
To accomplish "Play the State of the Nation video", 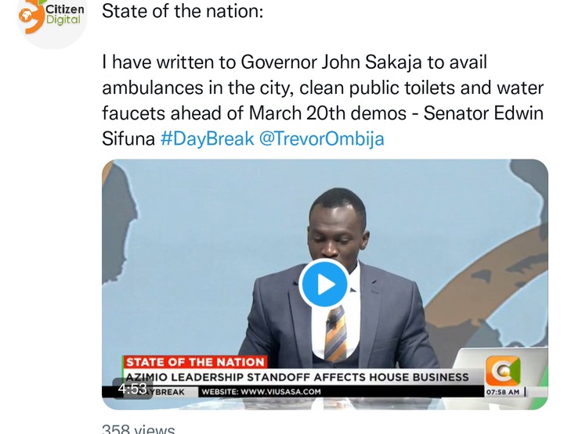I will (324, 284).
